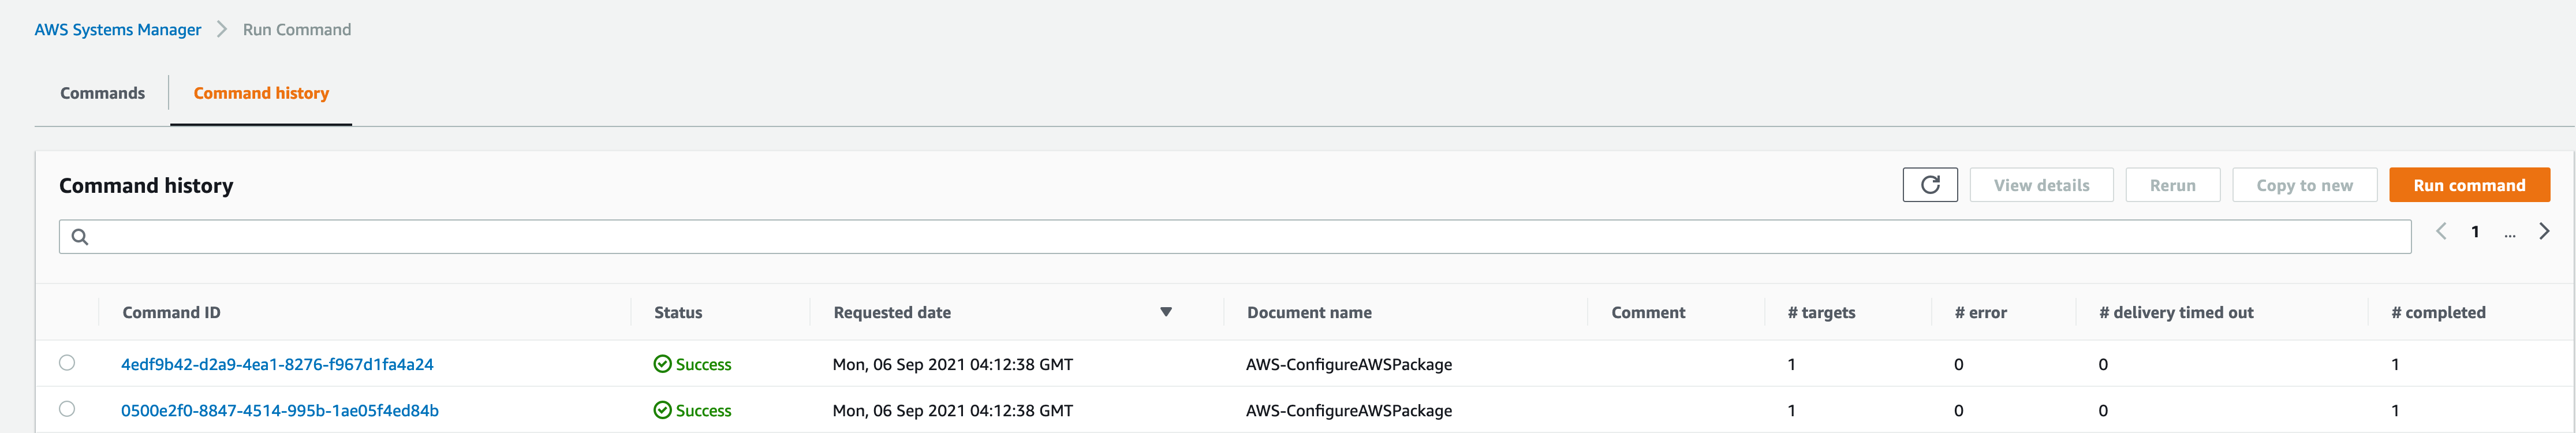Toggle Requested date sort arrow
The image size is (2576, 433).
[1165, 312]
